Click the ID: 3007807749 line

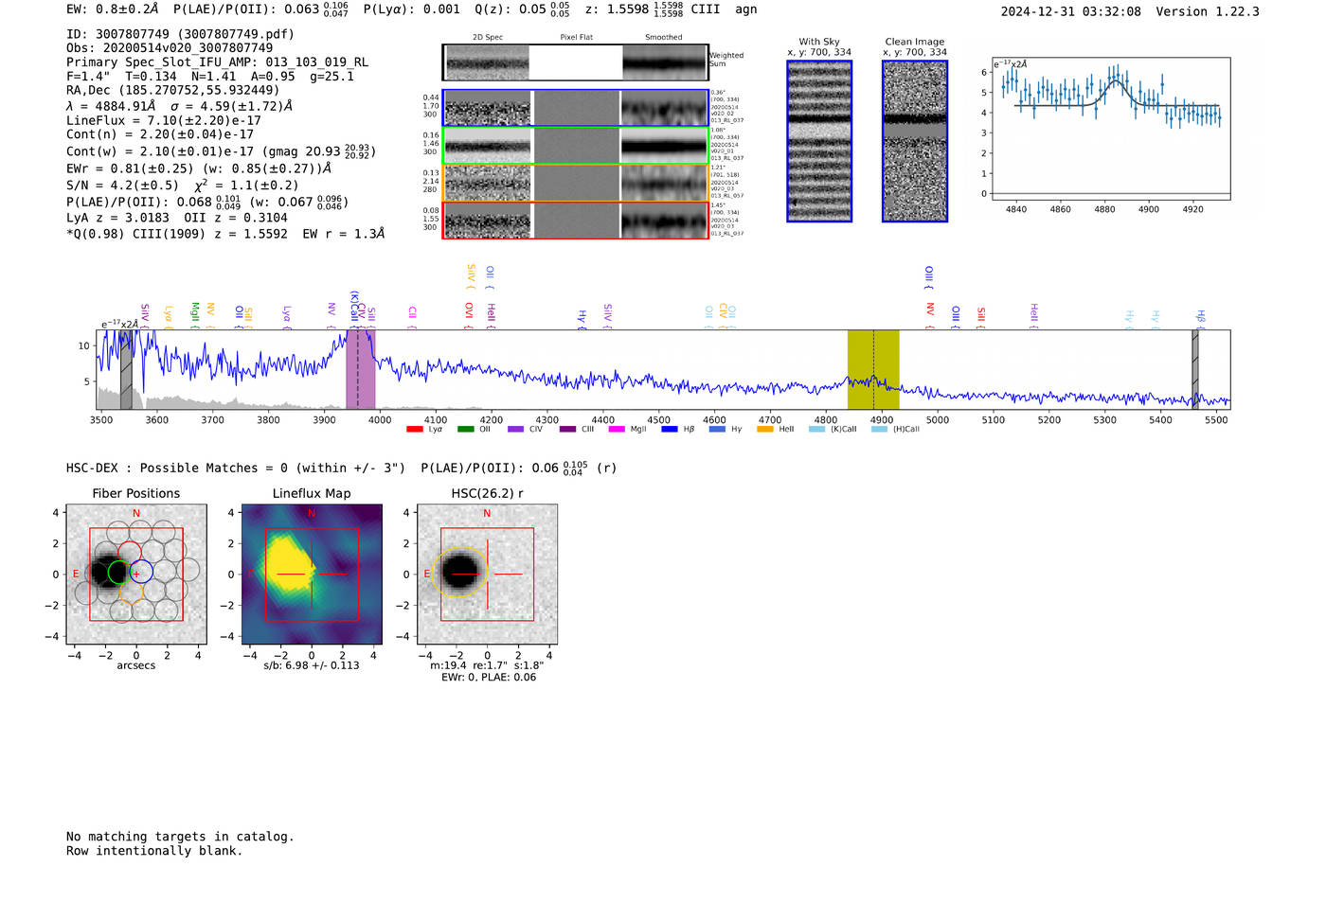point(180,34)
